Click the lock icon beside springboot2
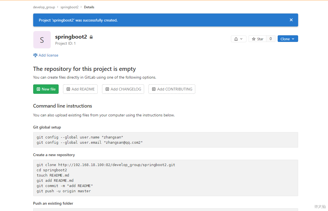This screenshot has height=211, width=328. click(91, 37)
